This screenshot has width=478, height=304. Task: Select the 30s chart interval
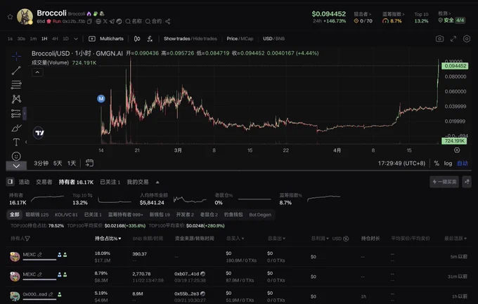click(x=21, y=39)
